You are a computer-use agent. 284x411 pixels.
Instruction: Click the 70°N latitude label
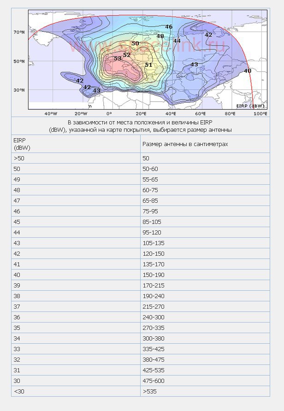19,32
